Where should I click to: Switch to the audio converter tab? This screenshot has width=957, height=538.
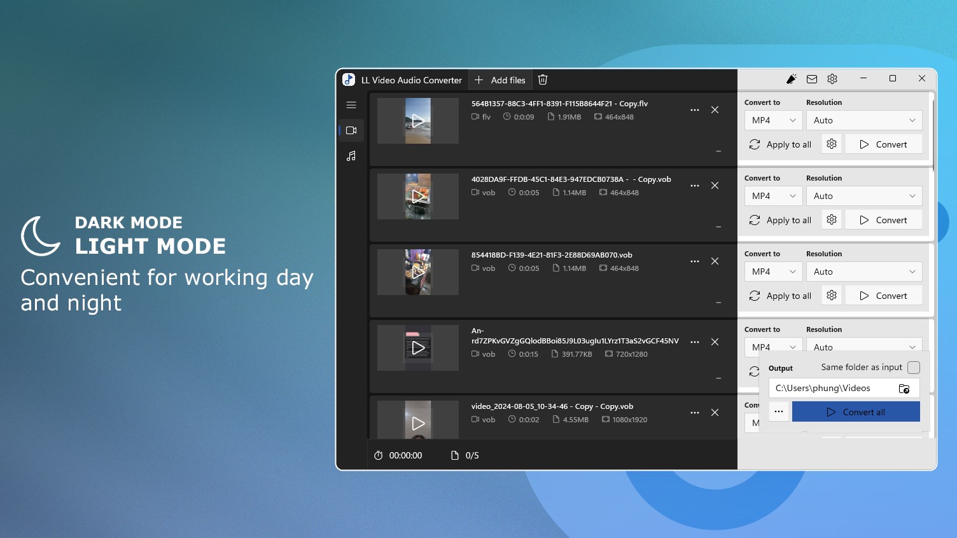351,156
